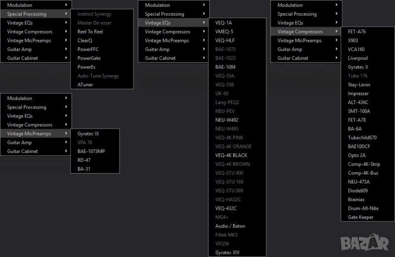395x257 pixels.
Task: Select FET-A76 from Vintage Compressors
Action: [x=356, y=32]
